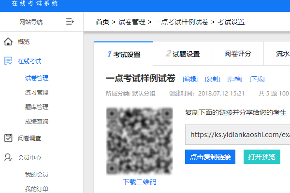The image size is (290, 193).
Task: Click the [下载] link next to exam title
Action: click(257, 79)
